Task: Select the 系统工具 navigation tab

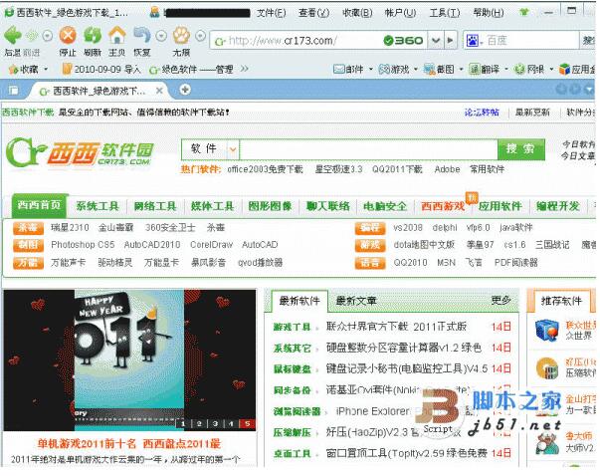Action: (98, 206)
